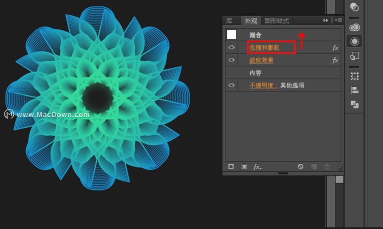Toggle visibility of 波纹效果 effect
This screenshot has width=383, height=229.
click(x=231, y=60)
